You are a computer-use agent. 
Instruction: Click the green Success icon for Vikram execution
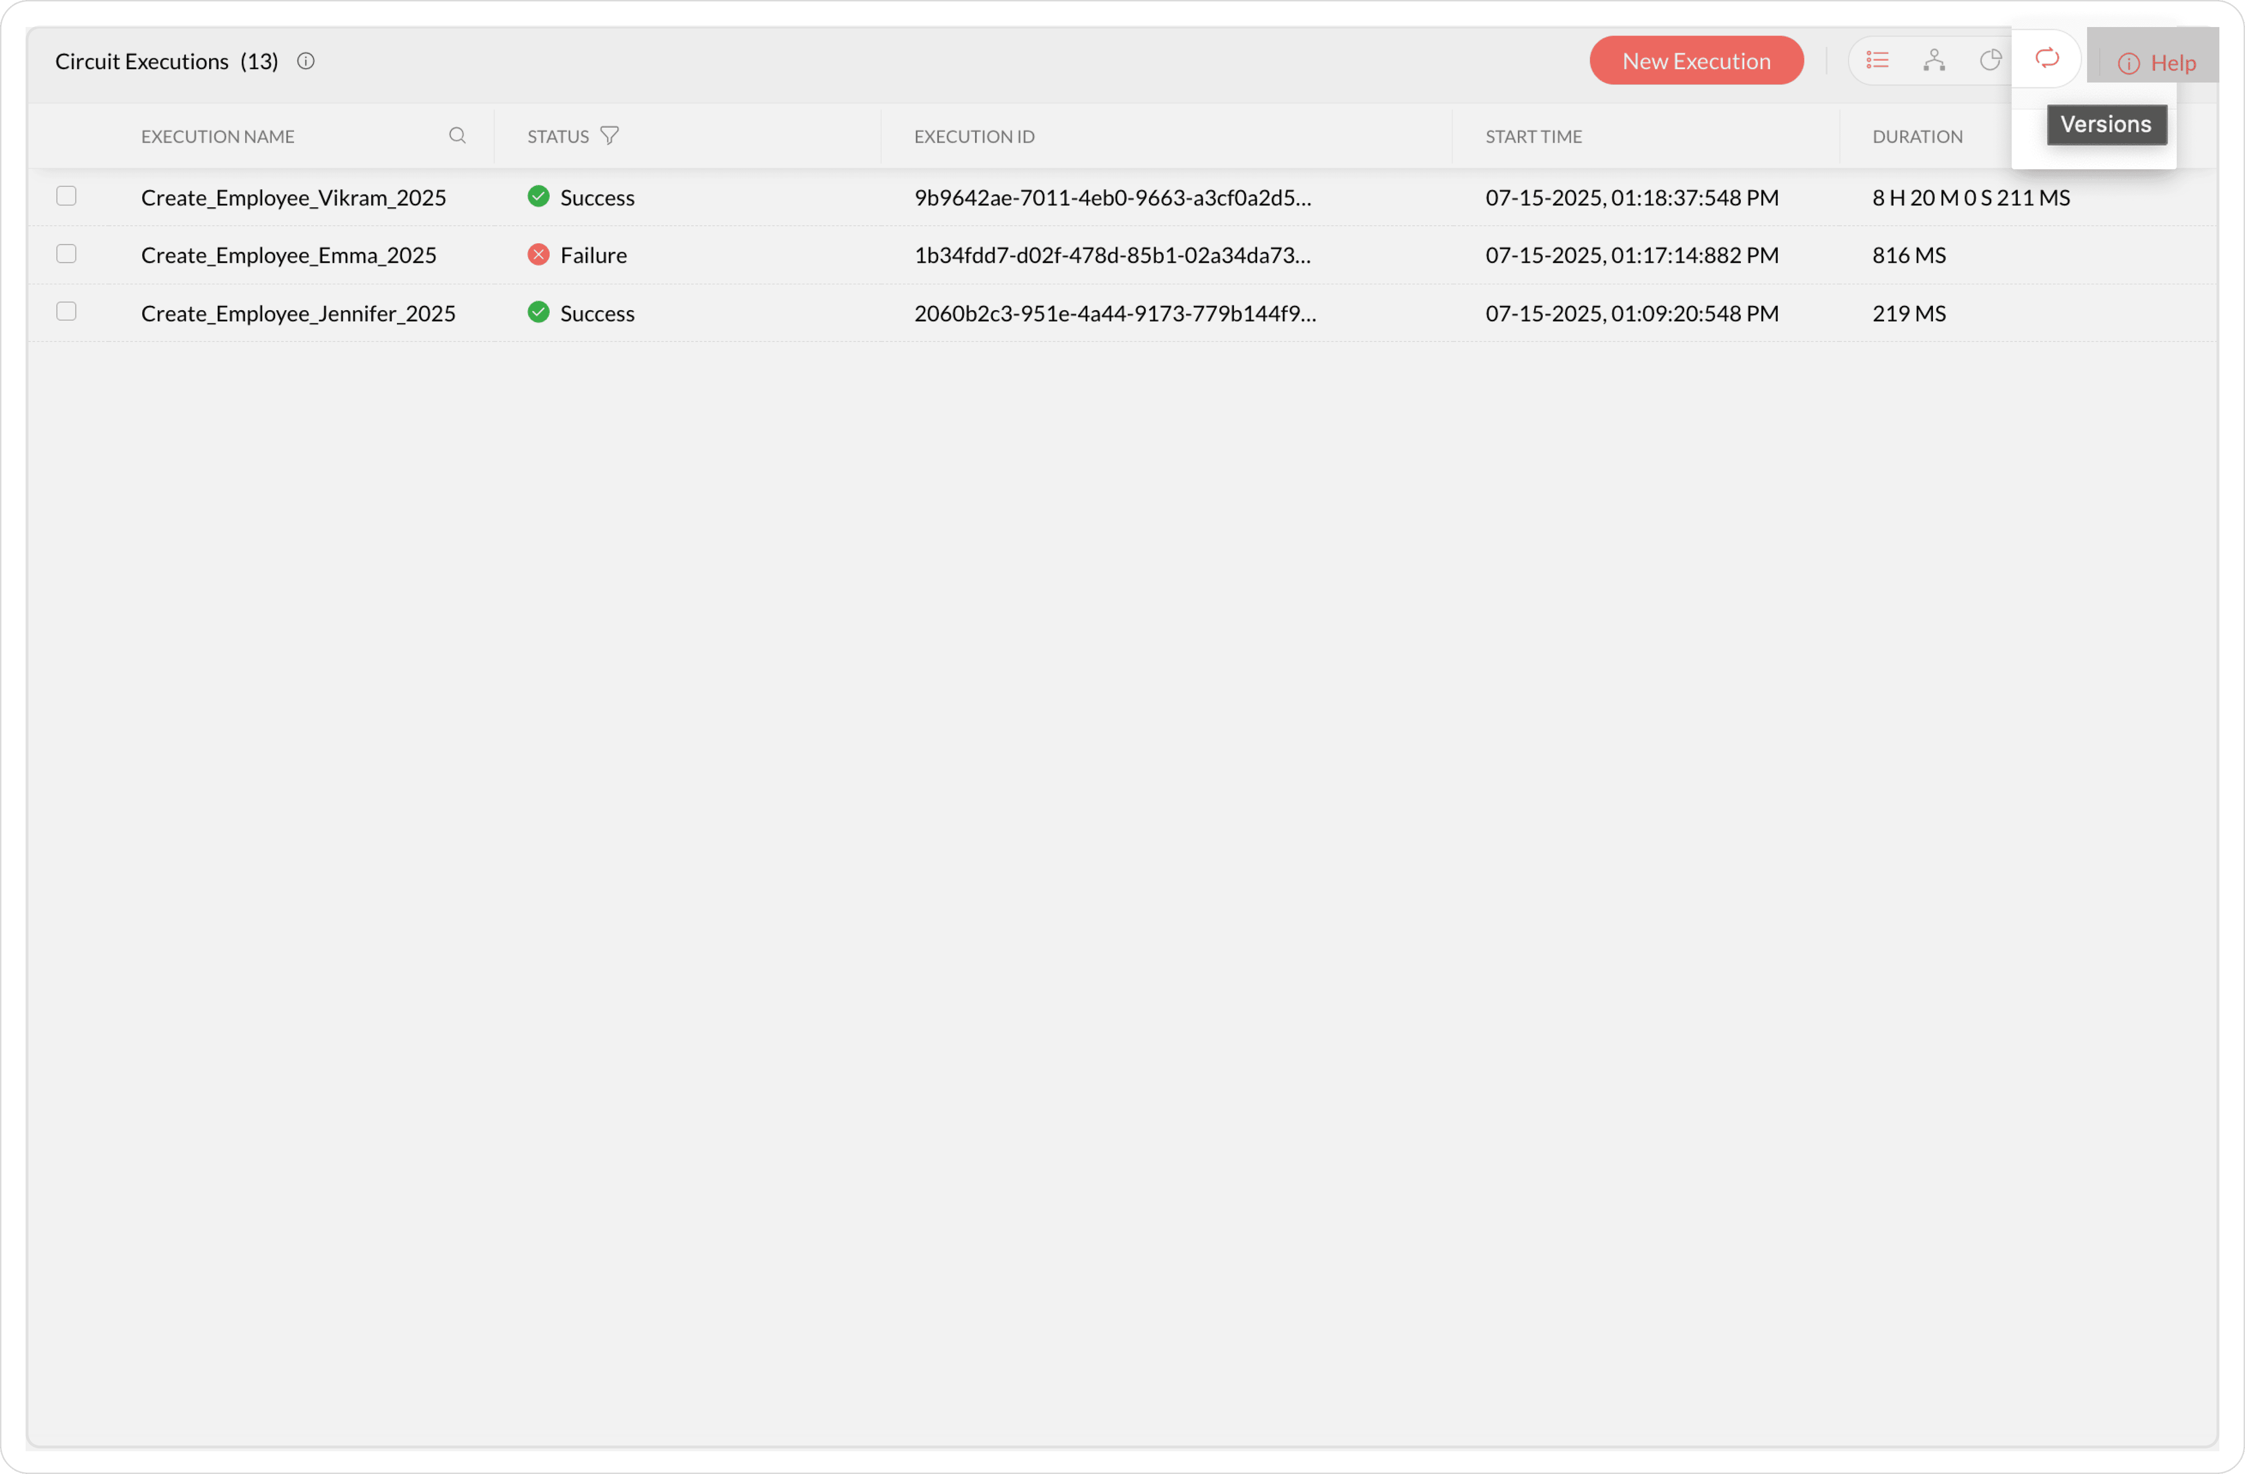click(x=539, y=196)
